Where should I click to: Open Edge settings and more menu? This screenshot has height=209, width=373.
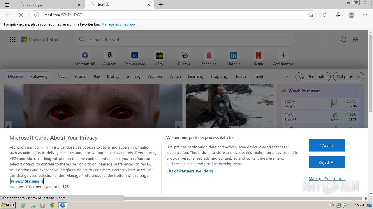click(365, 15)
